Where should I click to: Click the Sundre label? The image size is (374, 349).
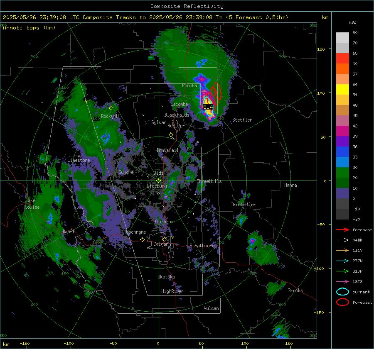[126, 172]
